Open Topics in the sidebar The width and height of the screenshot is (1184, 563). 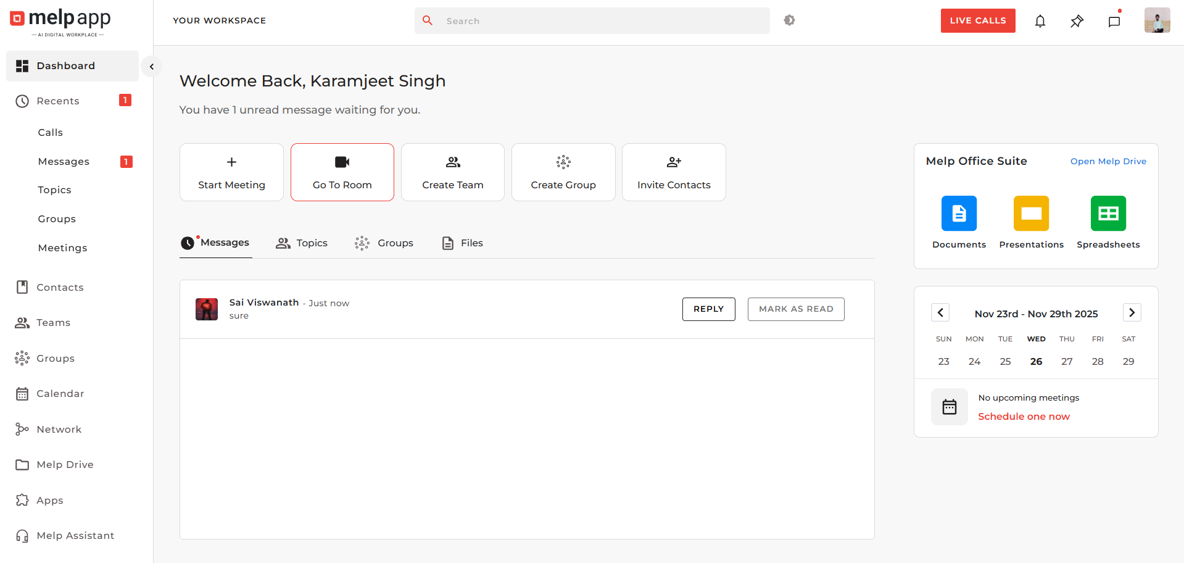54,190
